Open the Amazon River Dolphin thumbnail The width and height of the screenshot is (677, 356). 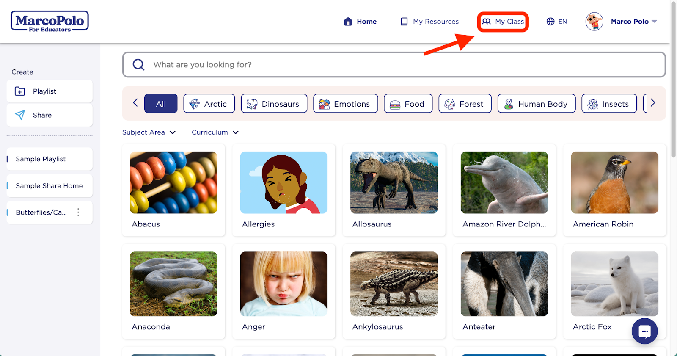tap(504, 182)
